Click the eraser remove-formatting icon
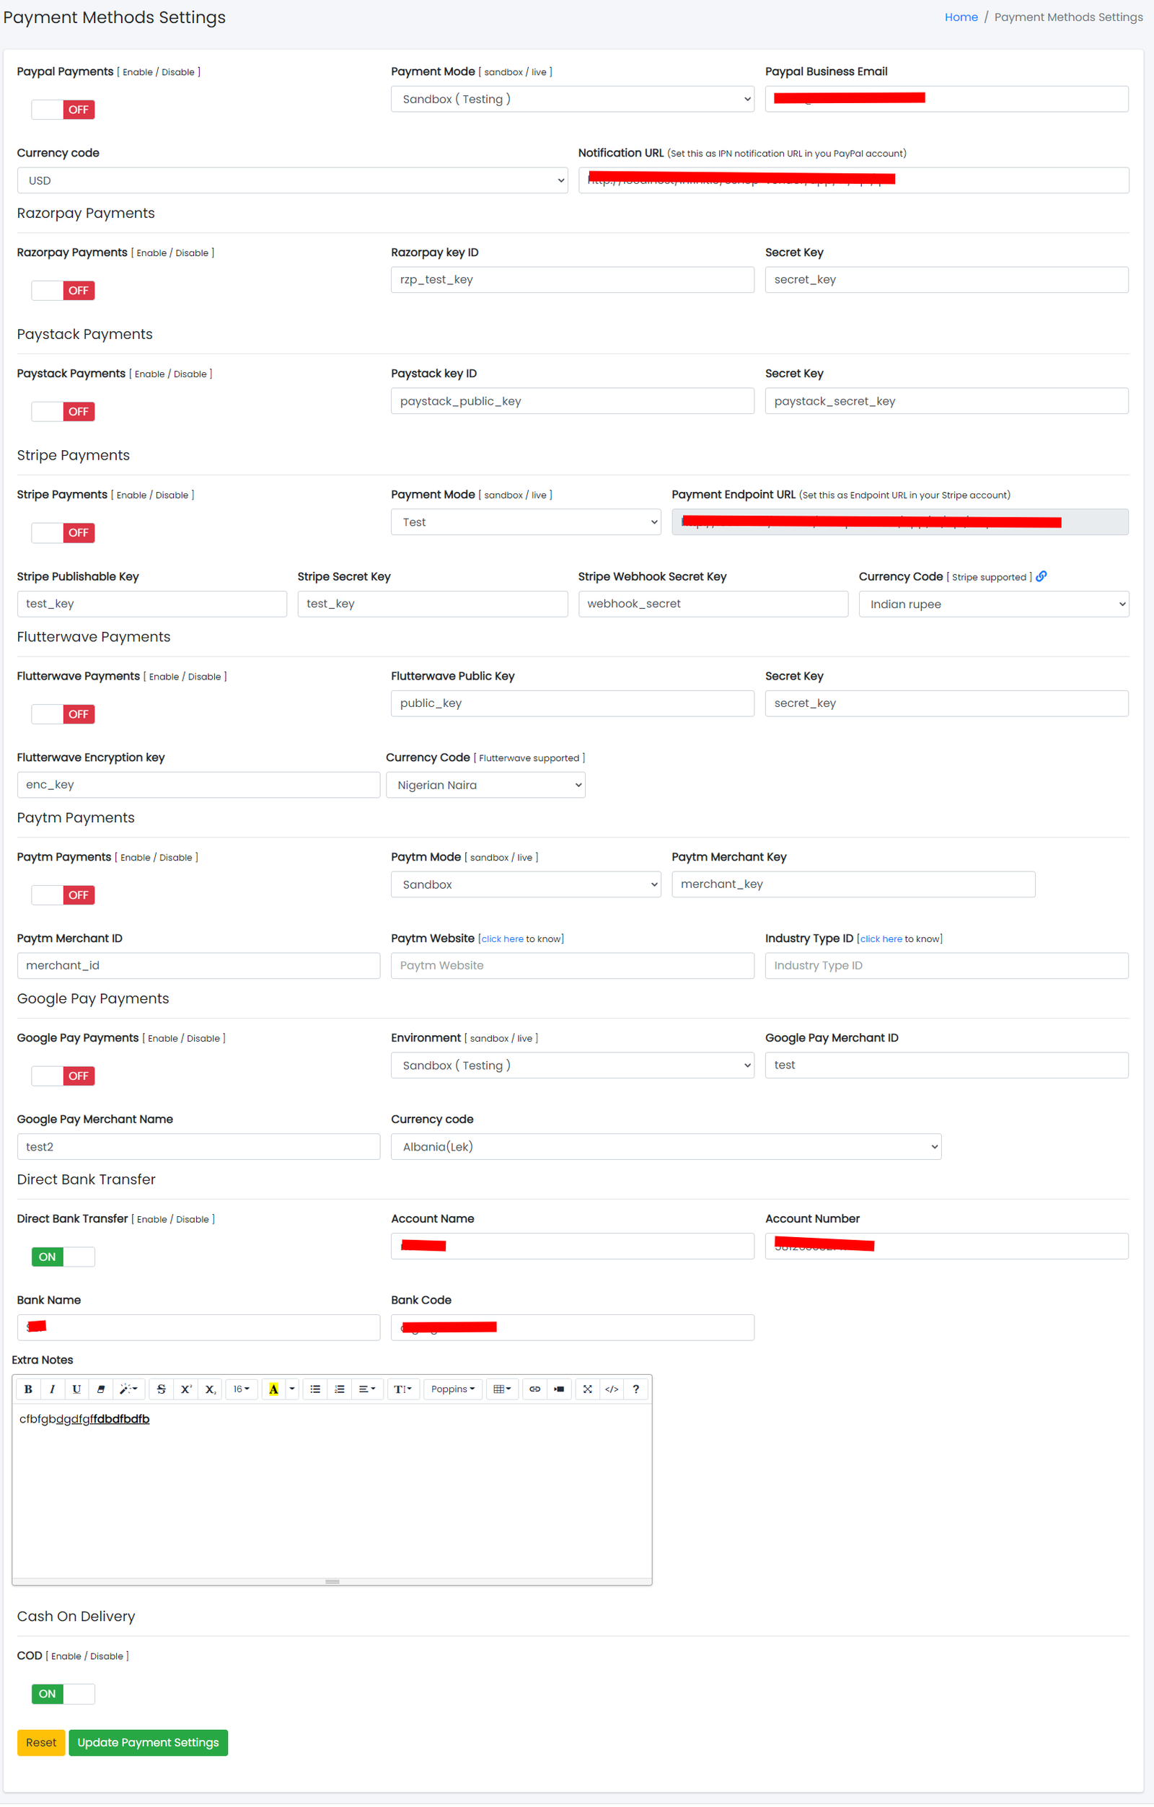This screenshot has width=1154, height=1807. [x=100, y=1389]
